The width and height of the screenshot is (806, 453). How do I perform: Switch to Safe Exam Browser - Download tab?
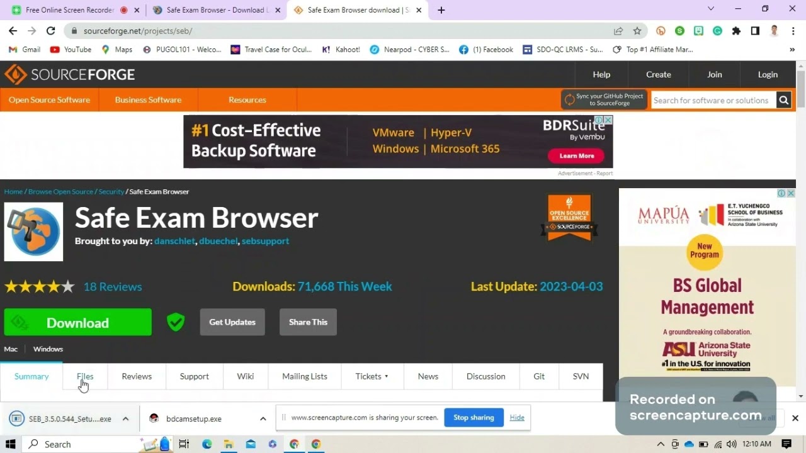(216, 10)
